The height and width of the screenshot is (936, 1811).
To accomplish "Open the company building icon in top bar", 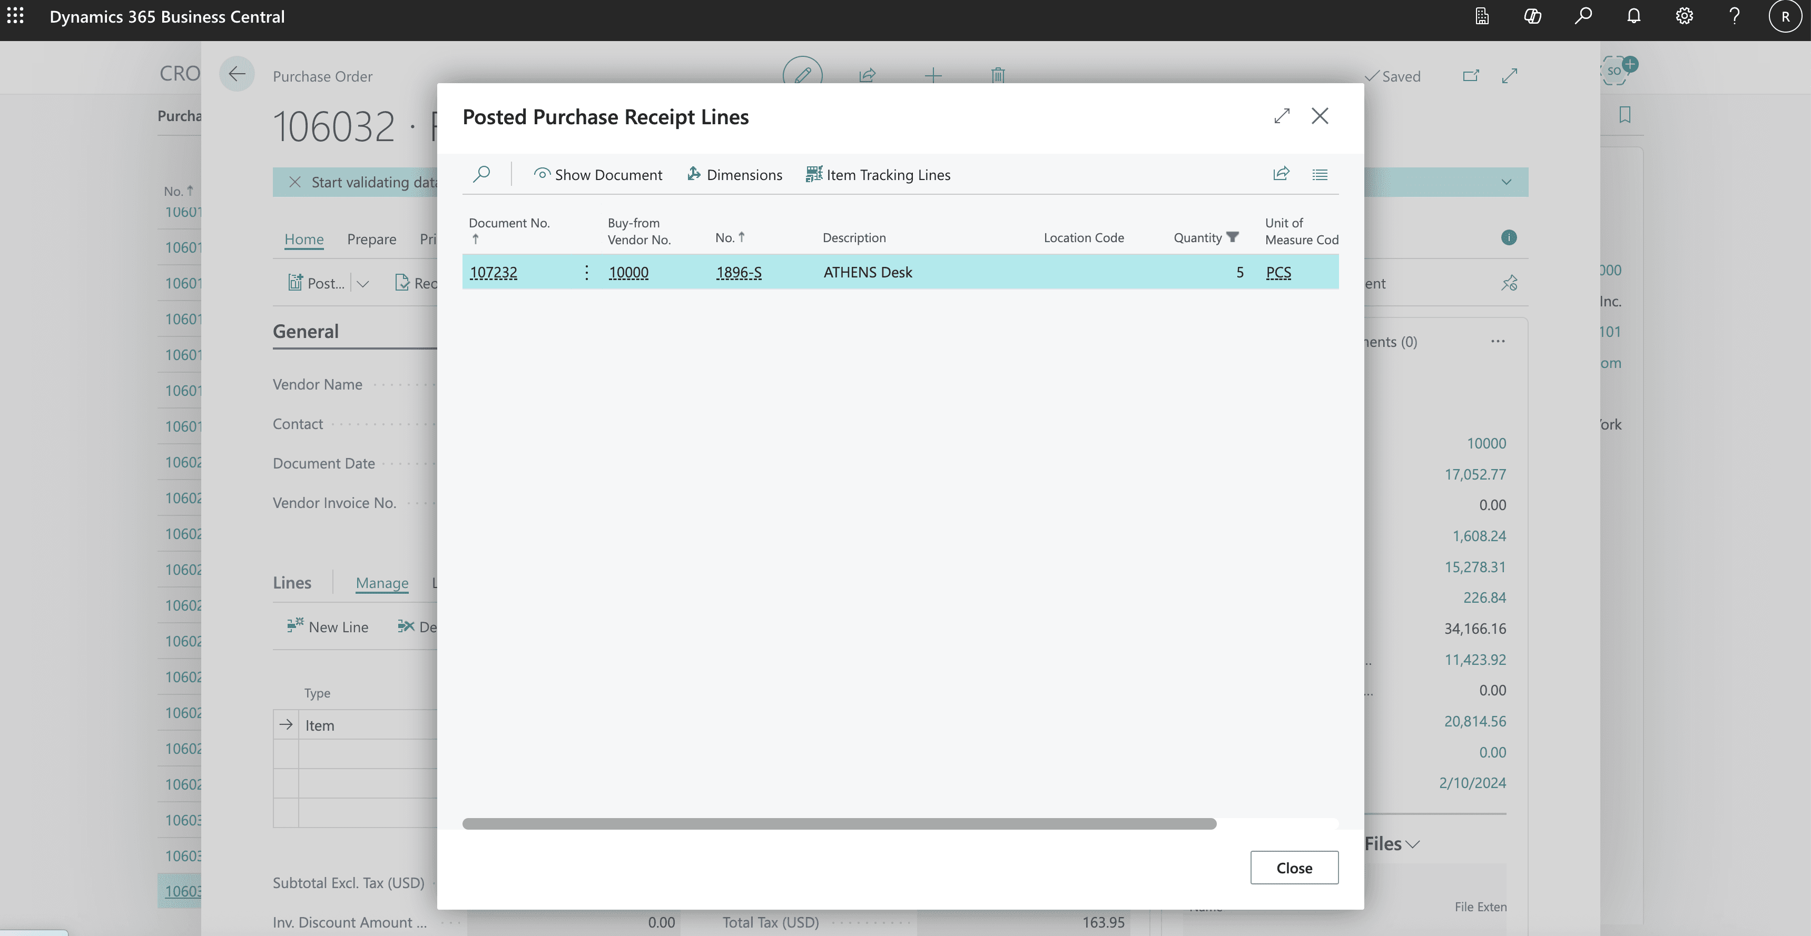I will 1482,16.
